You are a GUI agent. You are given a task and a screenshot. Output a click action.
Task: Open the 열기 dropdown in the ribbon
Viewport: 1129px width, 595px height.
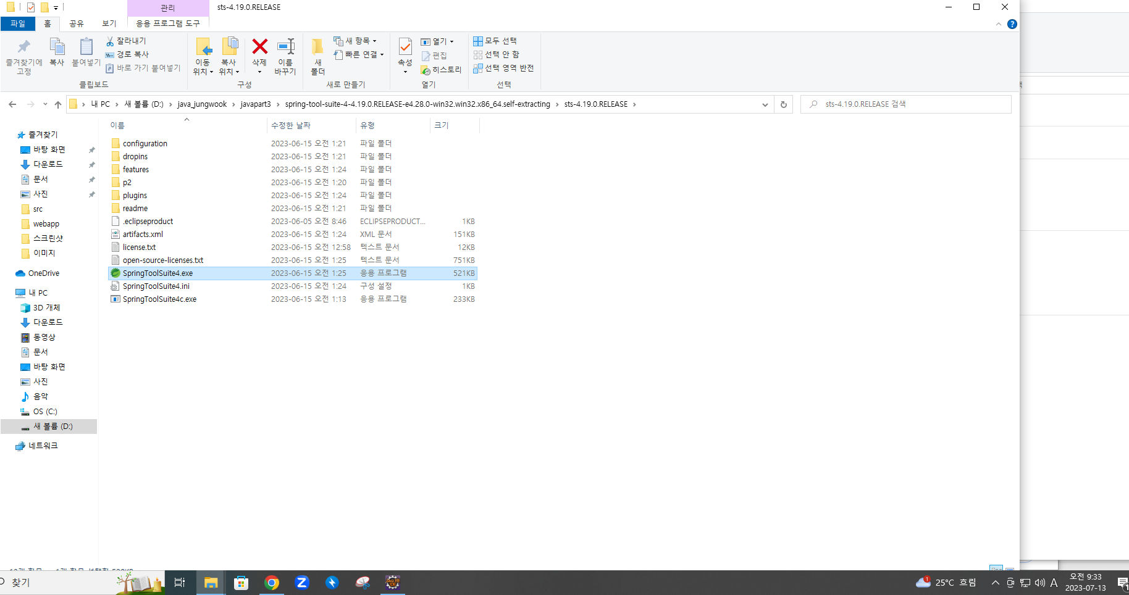437,41
